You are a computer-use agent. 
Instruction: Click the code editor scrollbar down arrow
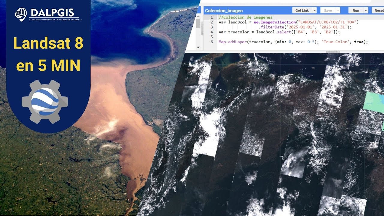pos(198,47)
